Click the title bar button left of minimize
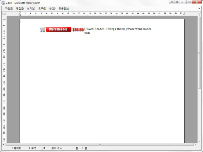The image size is (203, 152). pos(177,2)
